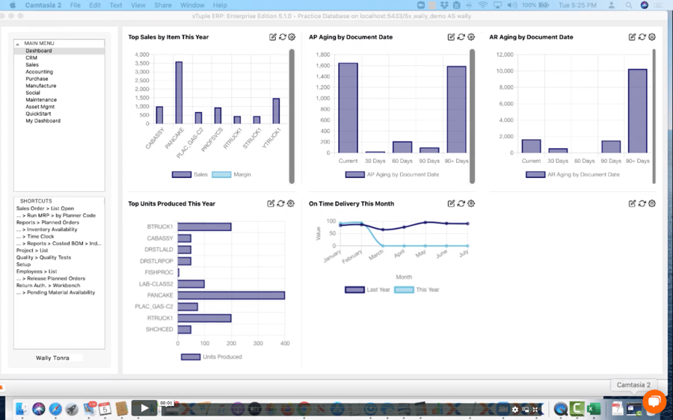Expand the Accounting item in main menu

(39, 72)
